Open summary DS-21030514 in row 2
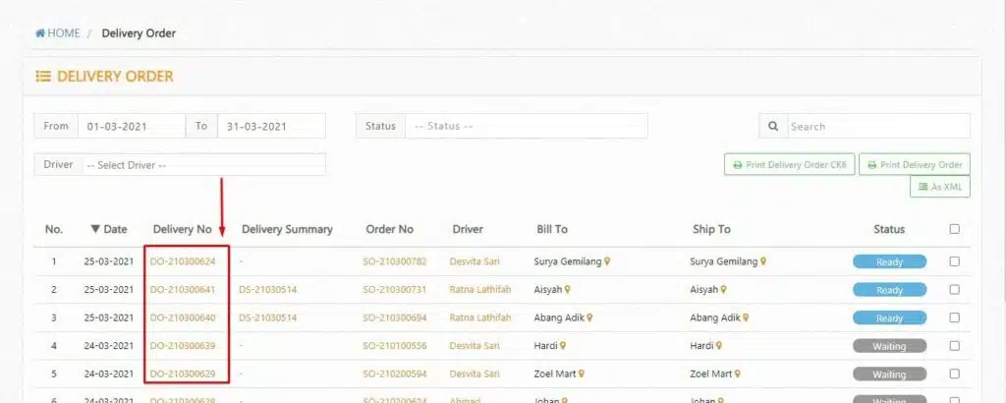 (x=267, y=289)
